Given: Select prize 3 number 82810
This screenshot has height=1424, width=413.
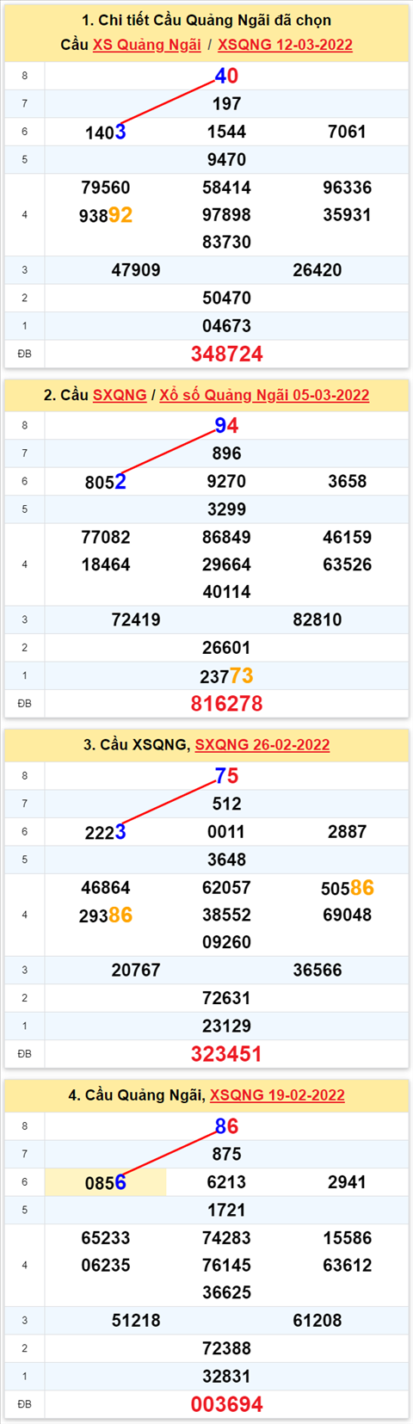Looking at the screenshot, I should tap(317, 620).
